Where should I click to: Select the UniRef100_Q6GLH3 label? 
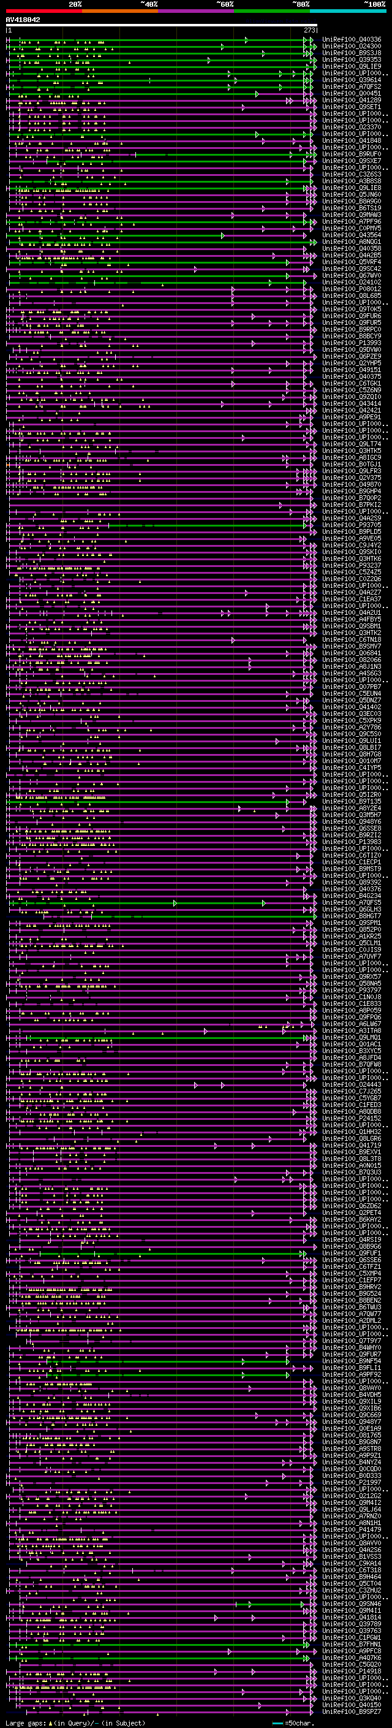[x=352, y=909]
